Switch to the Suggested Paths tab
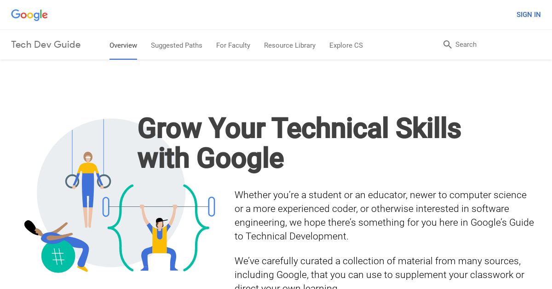 click(x=177, y=45)
